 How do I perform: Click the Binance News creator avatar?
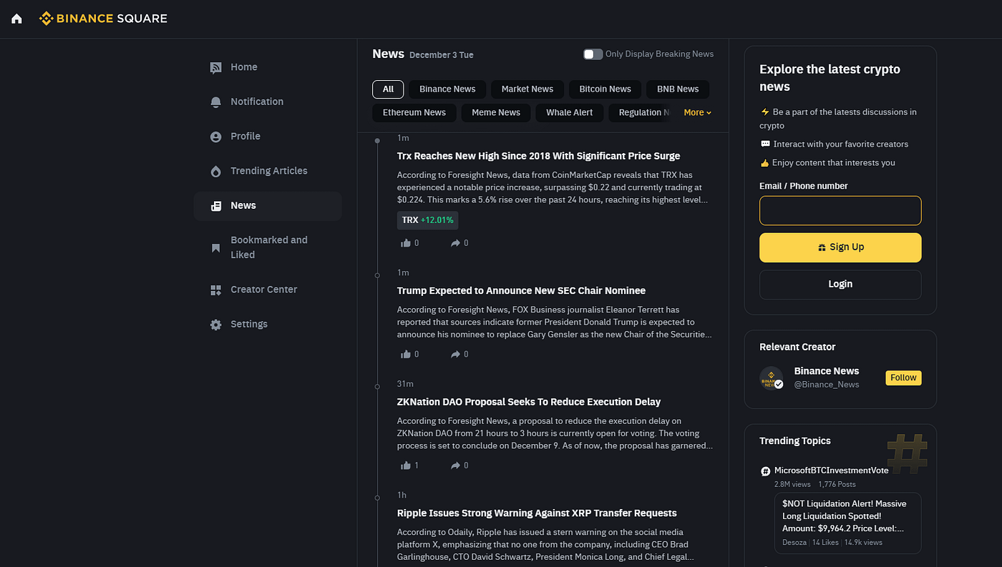click(x=772, y=378)
